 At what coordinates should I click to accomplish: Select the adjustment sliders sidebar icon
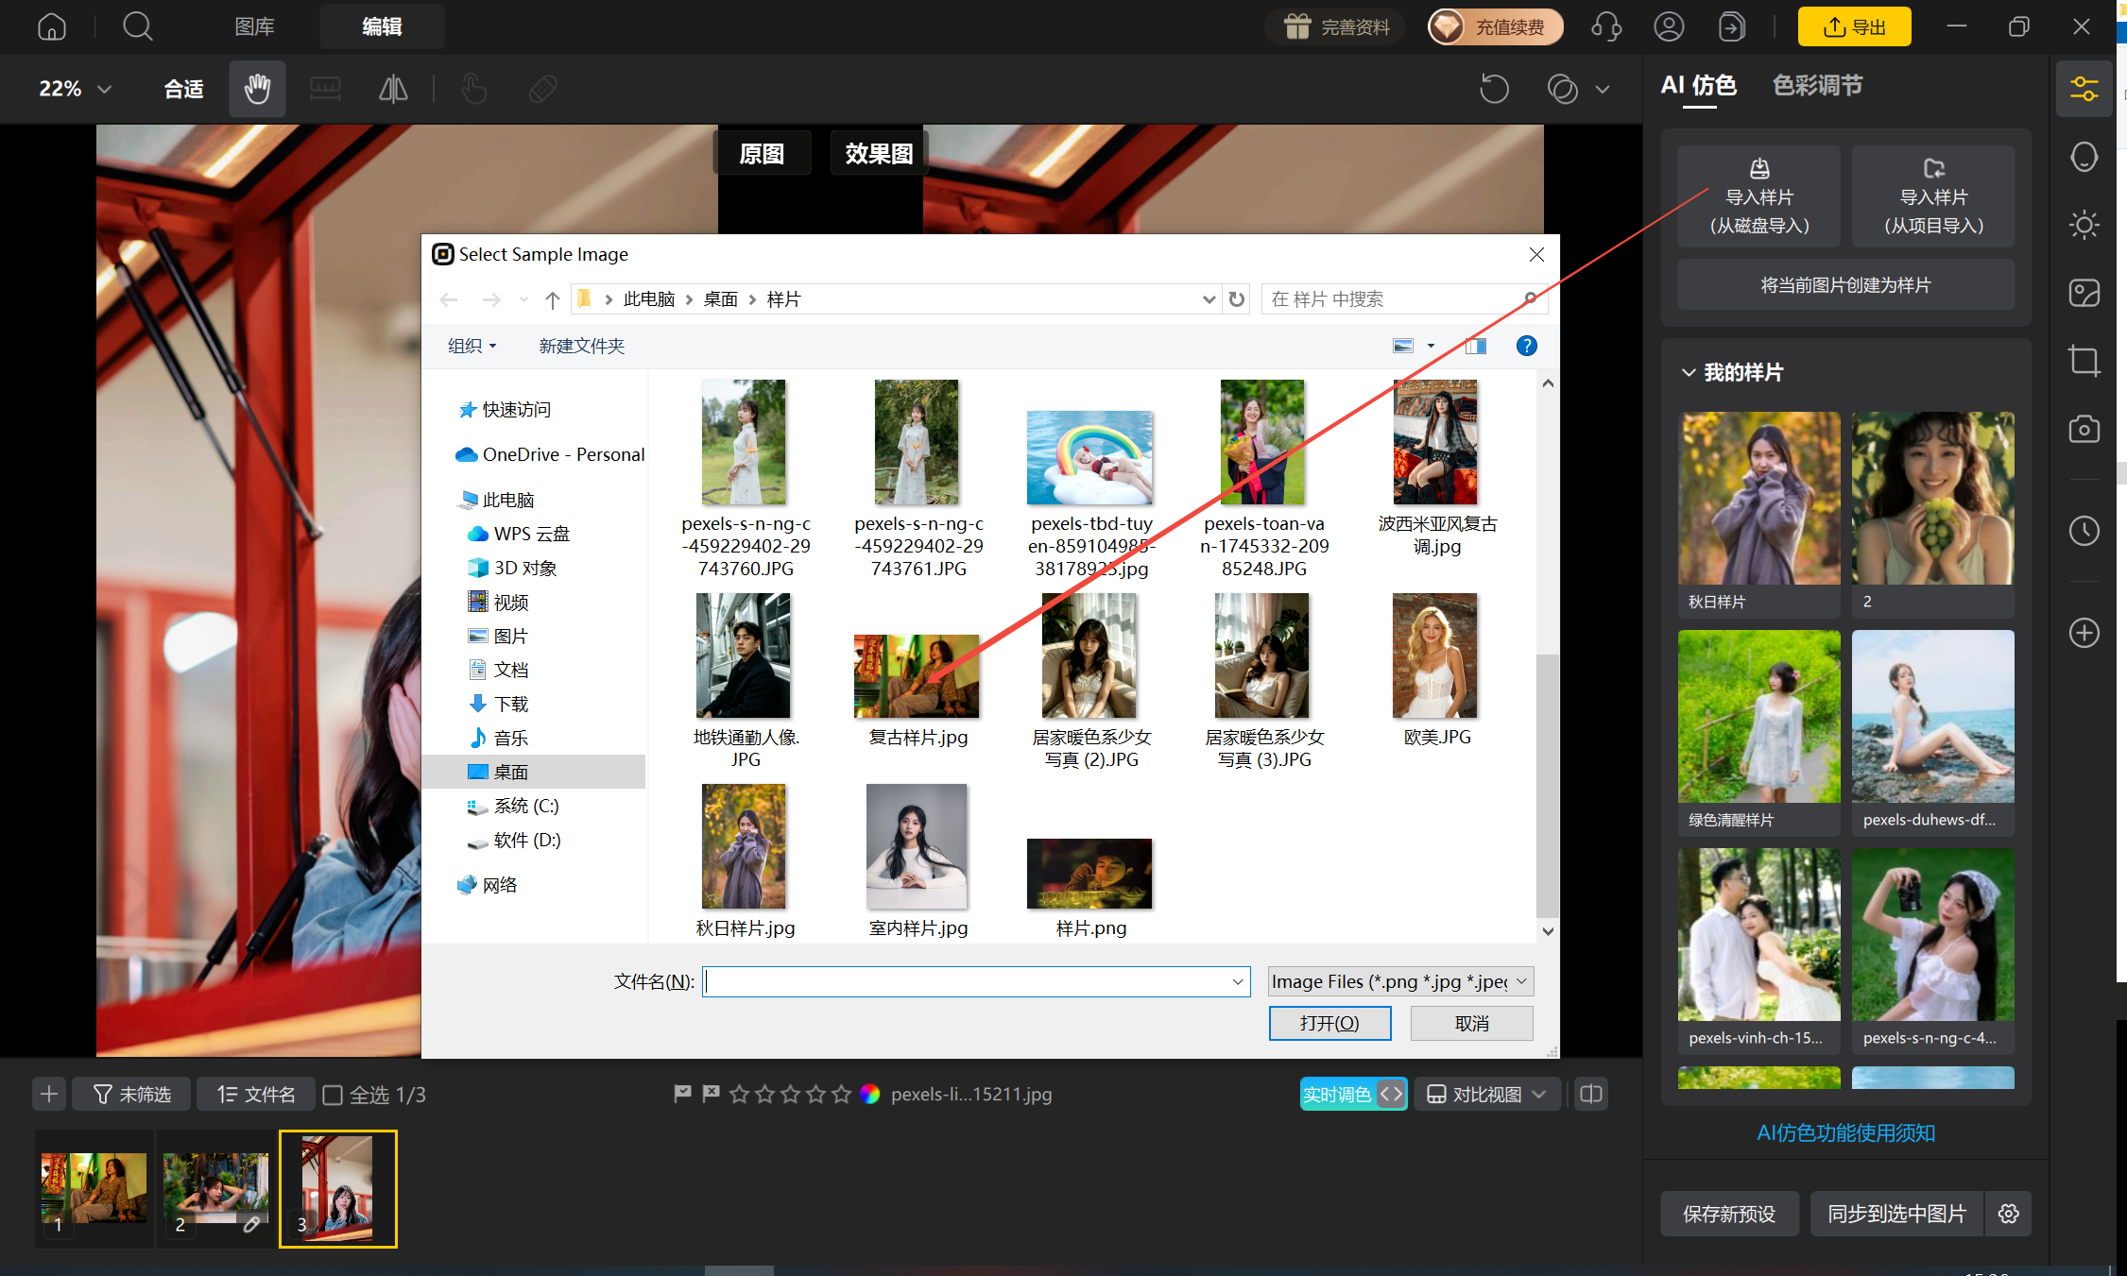coord(2084,90)
